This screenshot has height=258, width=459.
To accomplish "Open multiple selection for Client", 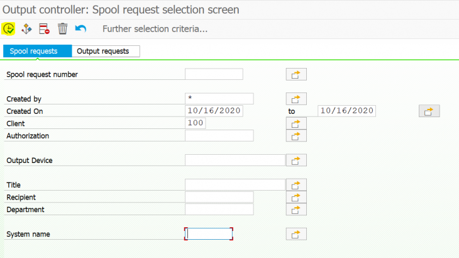I will click(x=296, y=123).
